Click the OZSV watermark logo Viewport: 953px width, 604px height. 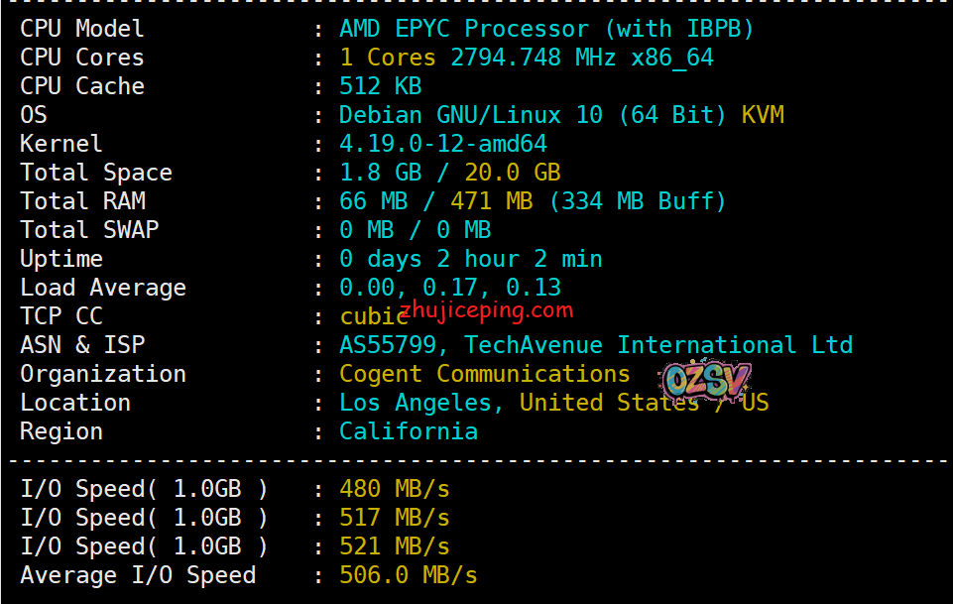point(705,378)
